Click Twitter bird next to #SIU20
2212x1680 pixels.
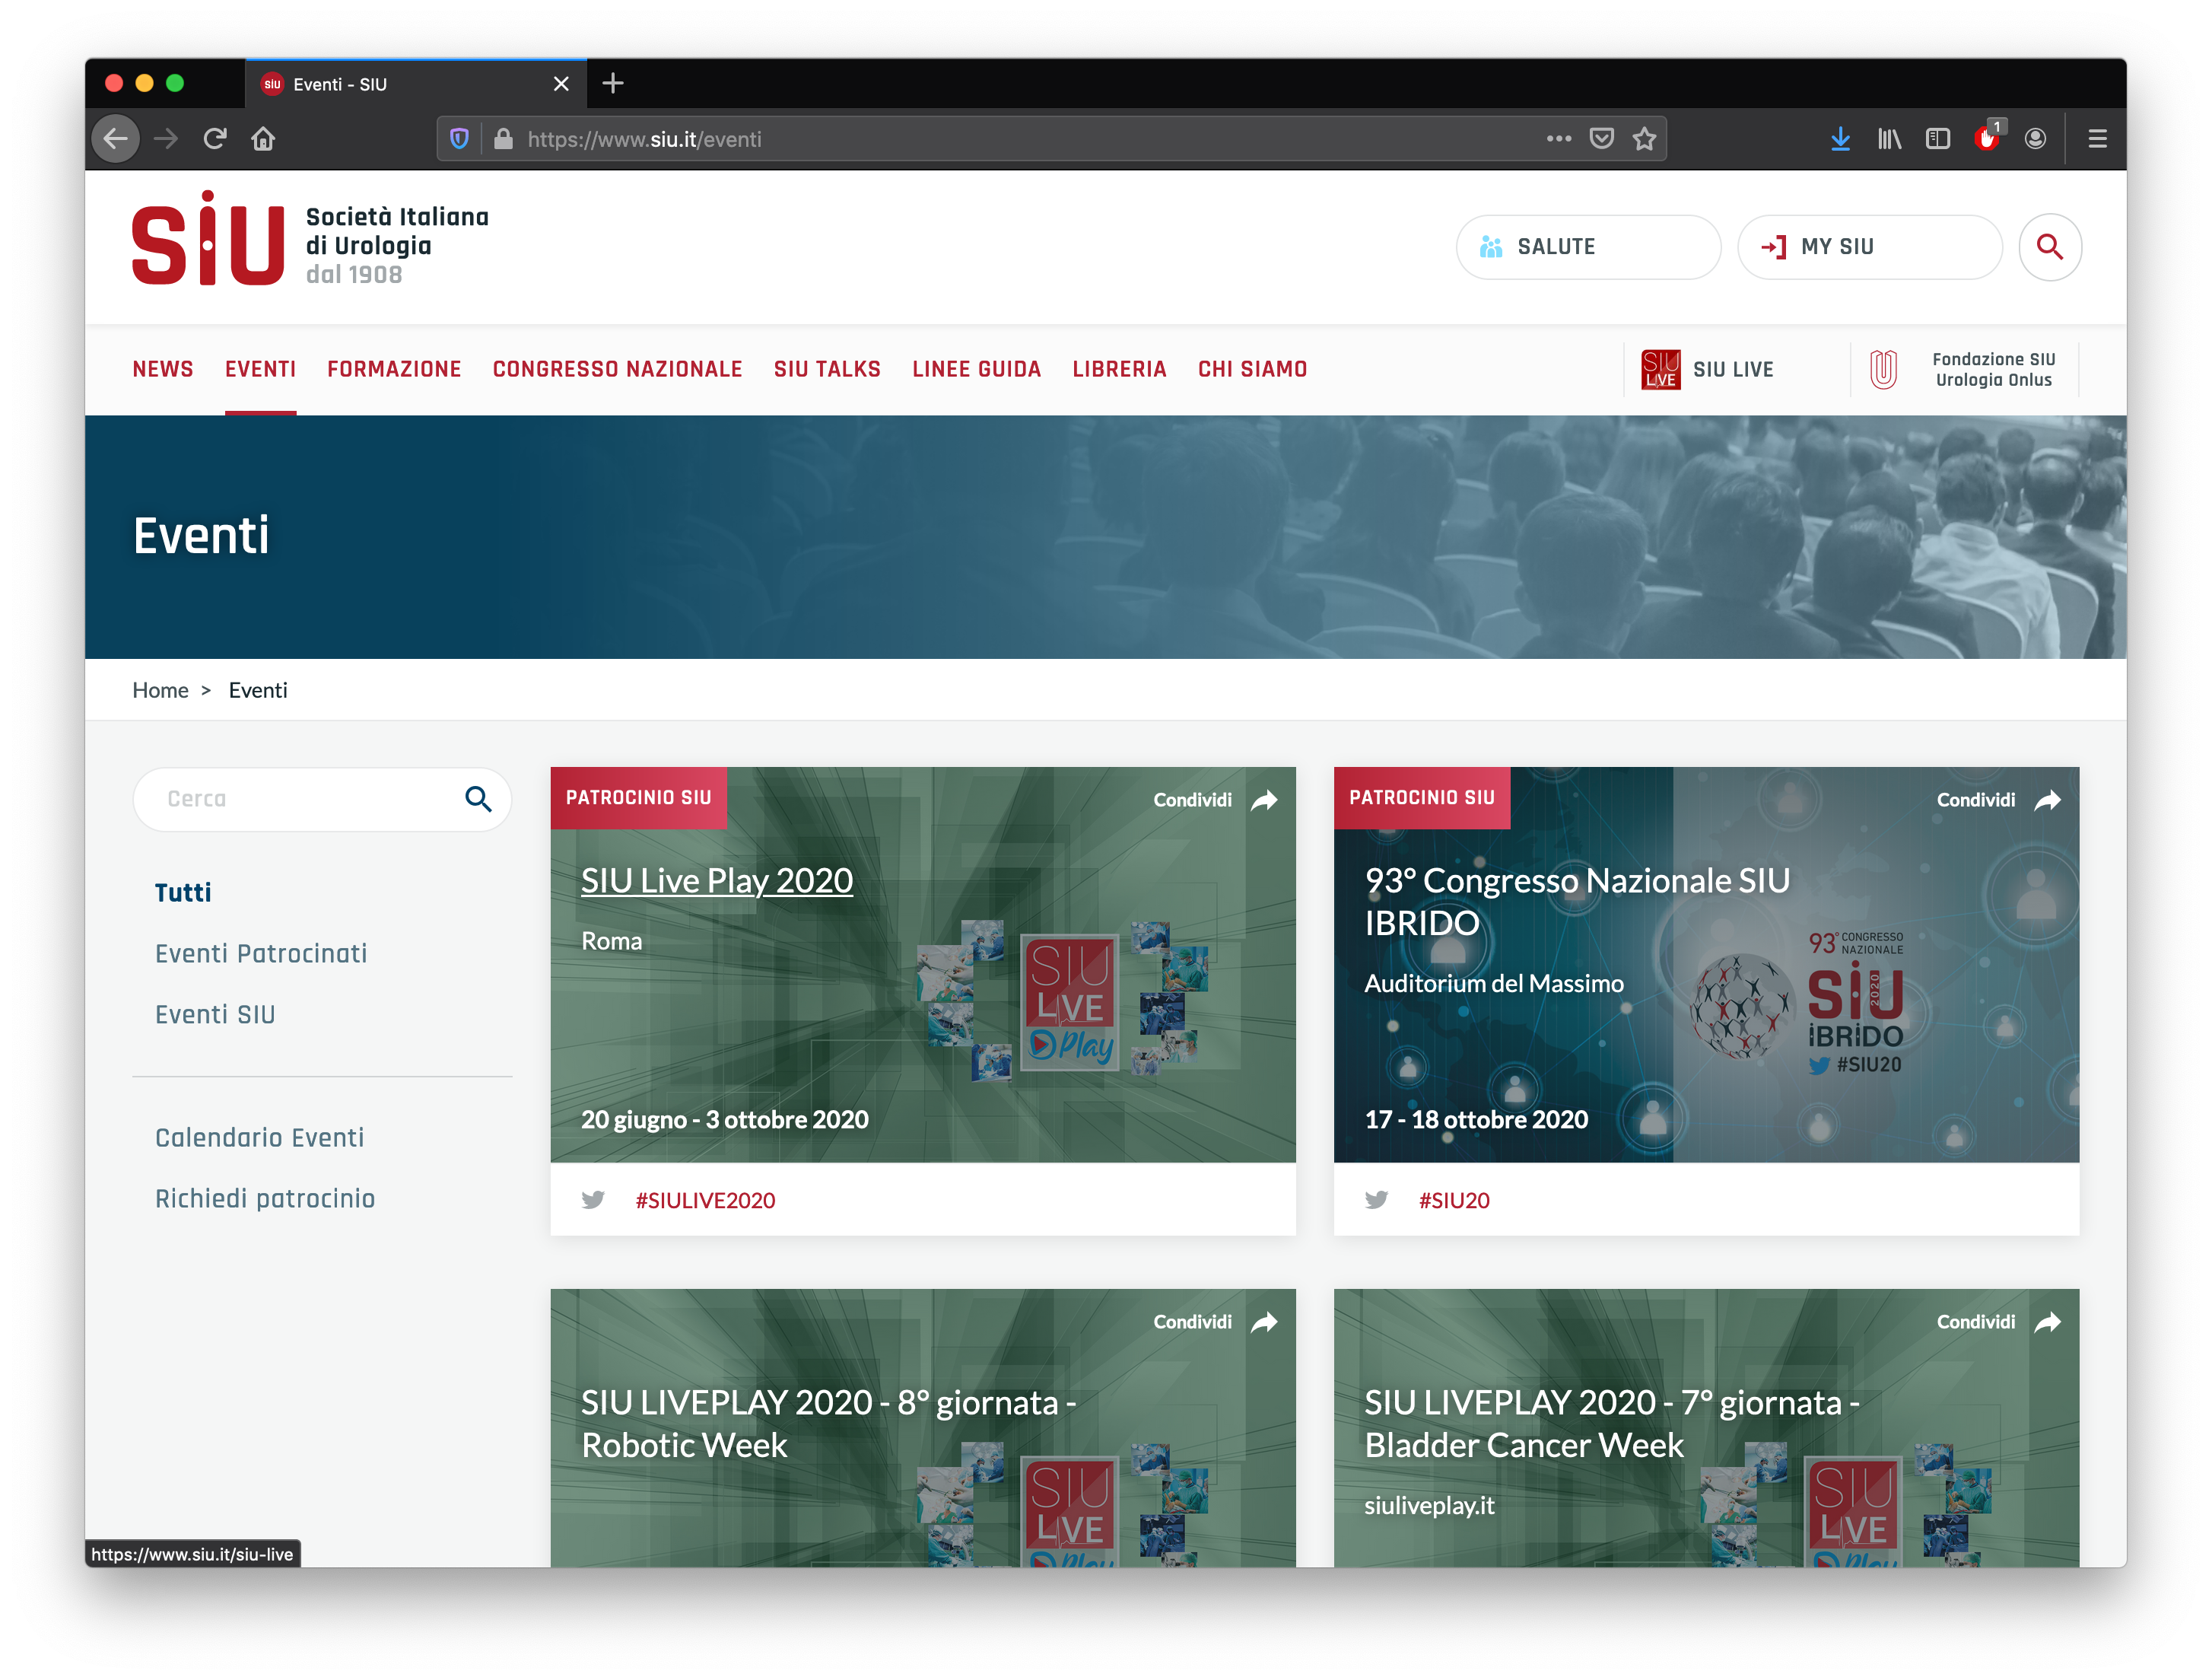pos(1377,1200)
